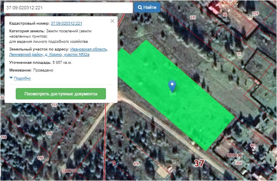Click Посмотреть доступные документы button
Screen dimensions: 277x181
click(x=61, y=94)
